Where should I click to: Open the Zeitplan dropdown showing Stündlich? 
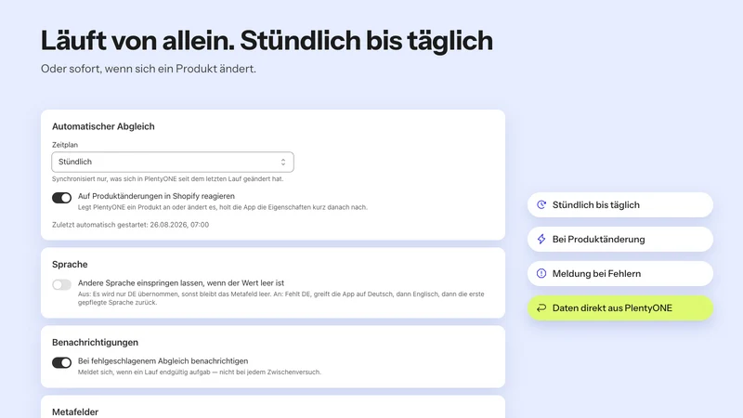[173, 162]
